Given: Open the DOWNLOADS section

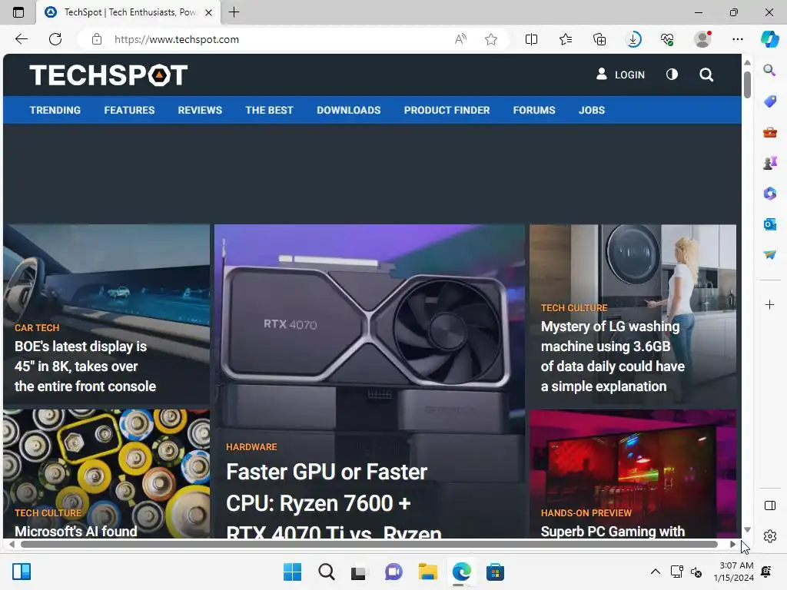Looking at the screenshot, I should pyautogui.click(x=348, y=110).
